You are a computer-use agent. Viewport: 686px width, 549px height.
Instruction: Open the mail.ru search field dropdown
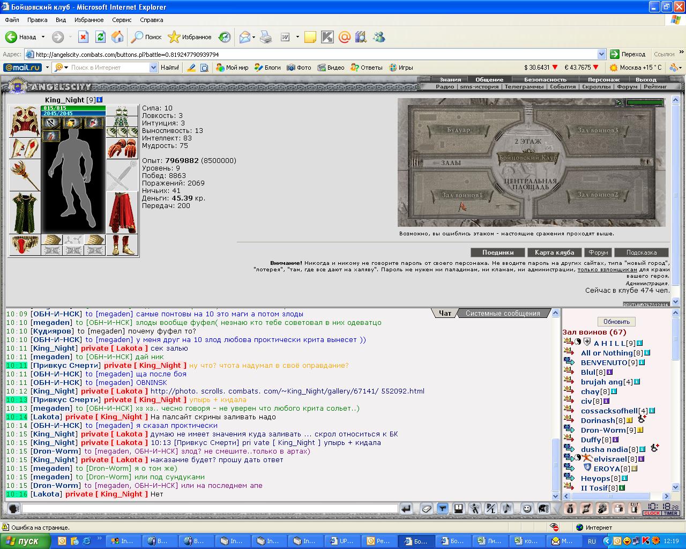coord(153,68)
